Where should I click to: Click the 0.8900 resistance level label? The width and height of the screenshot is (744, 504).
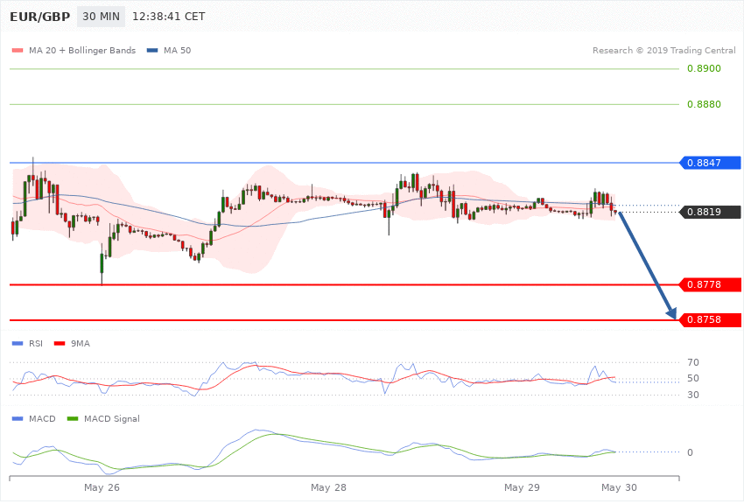(704, 68)
